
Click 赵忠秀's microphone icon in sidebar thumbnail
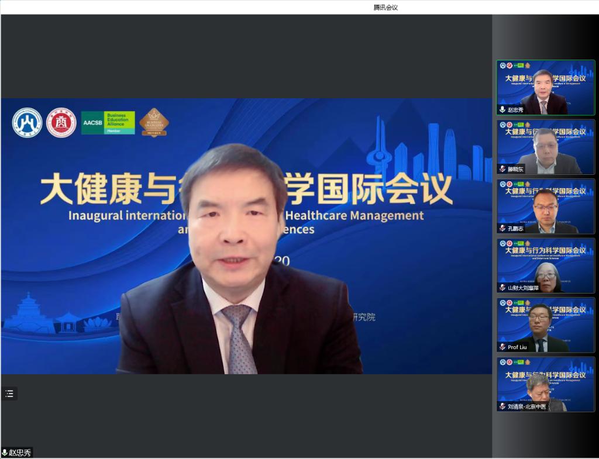(x=502, y=109)
